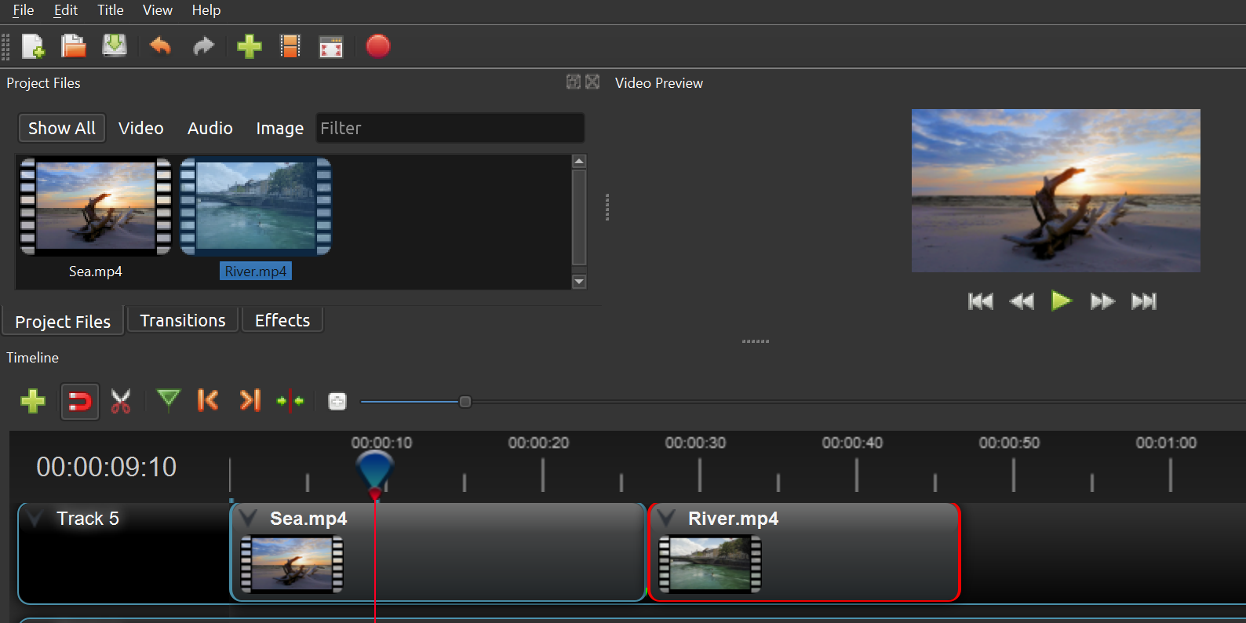Select the Razor scissors tool
This screenshot has height=623, width=1246.
click(x=121, y=402)
